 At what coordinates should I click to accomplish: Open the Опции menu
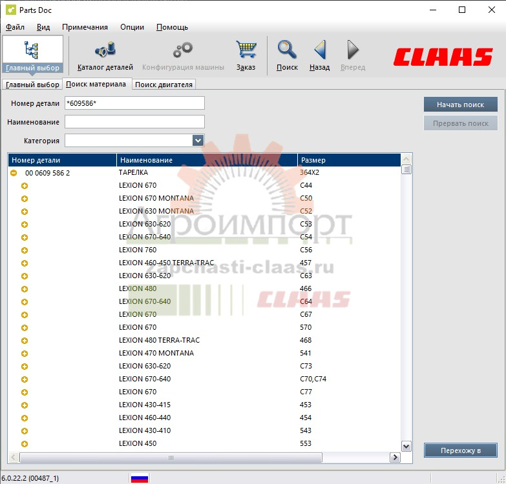pos(132,27)
